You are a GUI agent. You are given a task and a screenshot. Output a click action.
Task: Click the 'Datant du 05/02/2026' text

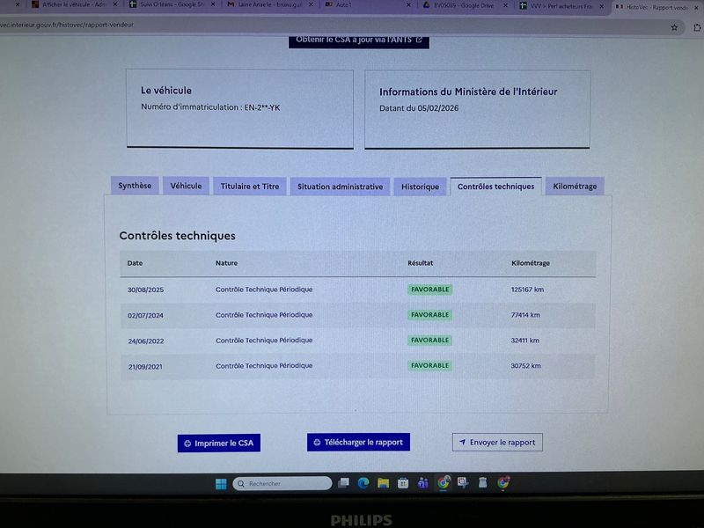point(419,108)
